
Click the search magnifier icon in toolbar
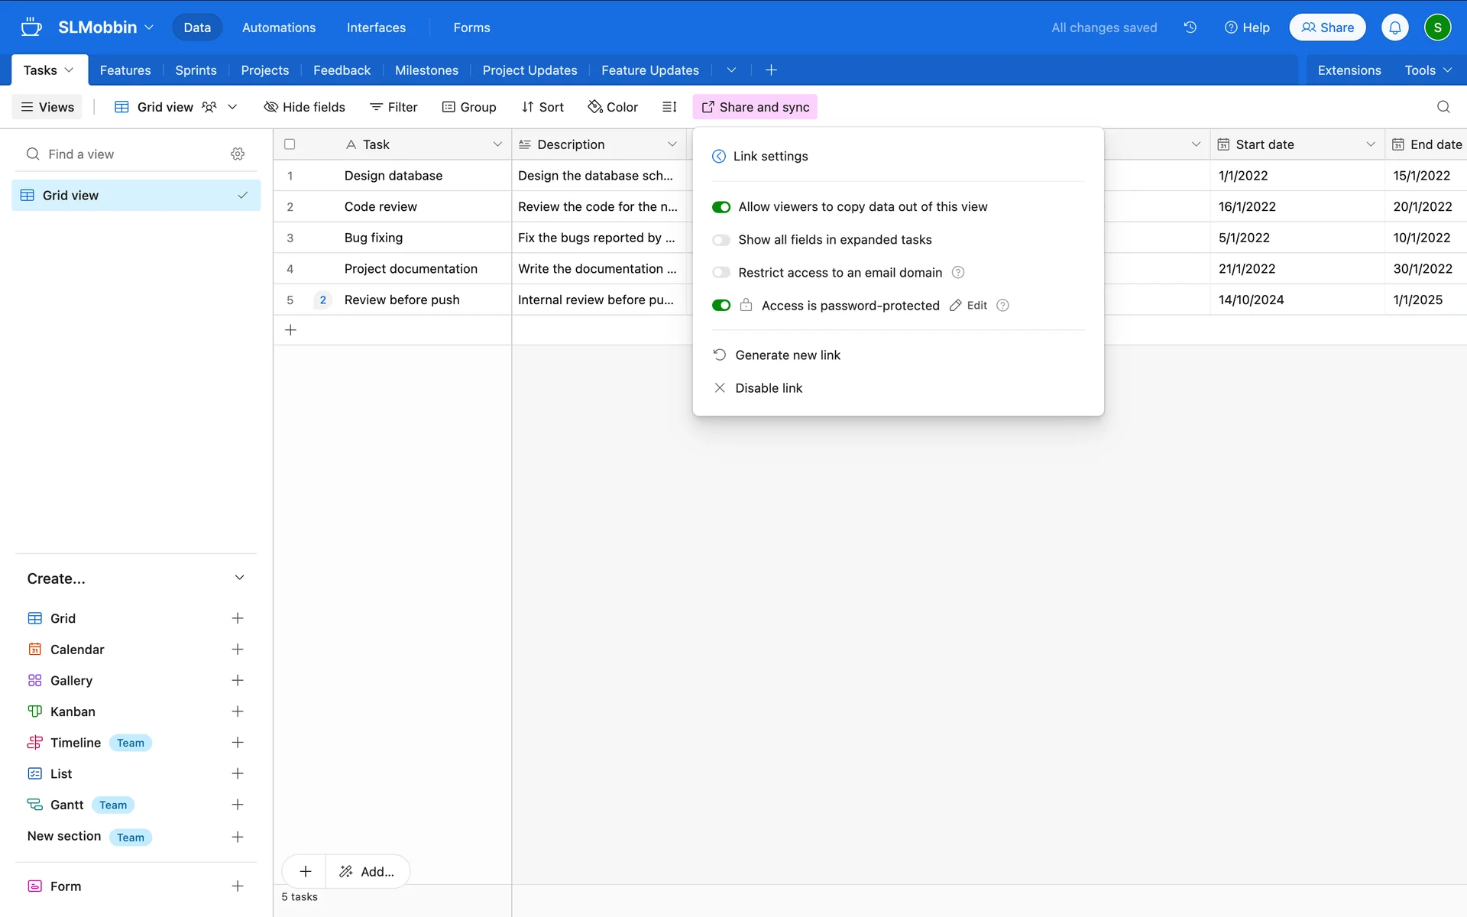pos(1443,107)
